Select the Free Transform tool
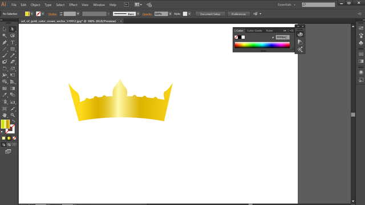 (13, 75)
